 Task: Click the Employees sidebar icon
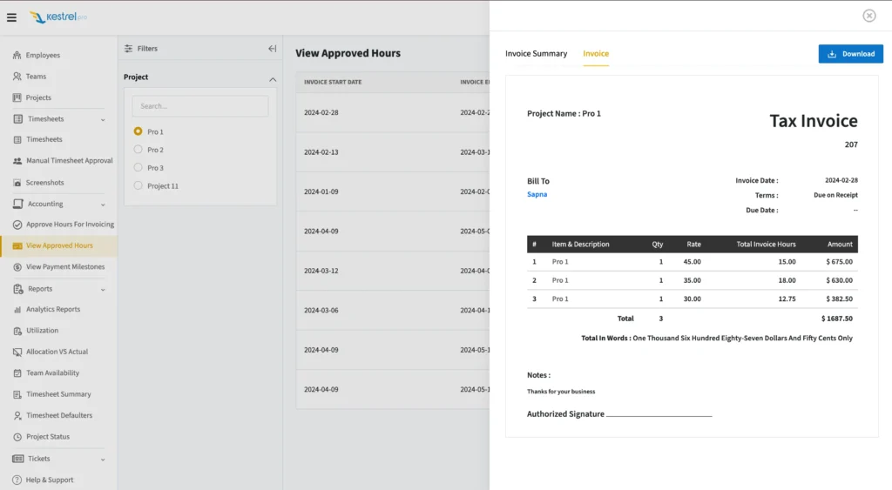click(x=17, y=55)
